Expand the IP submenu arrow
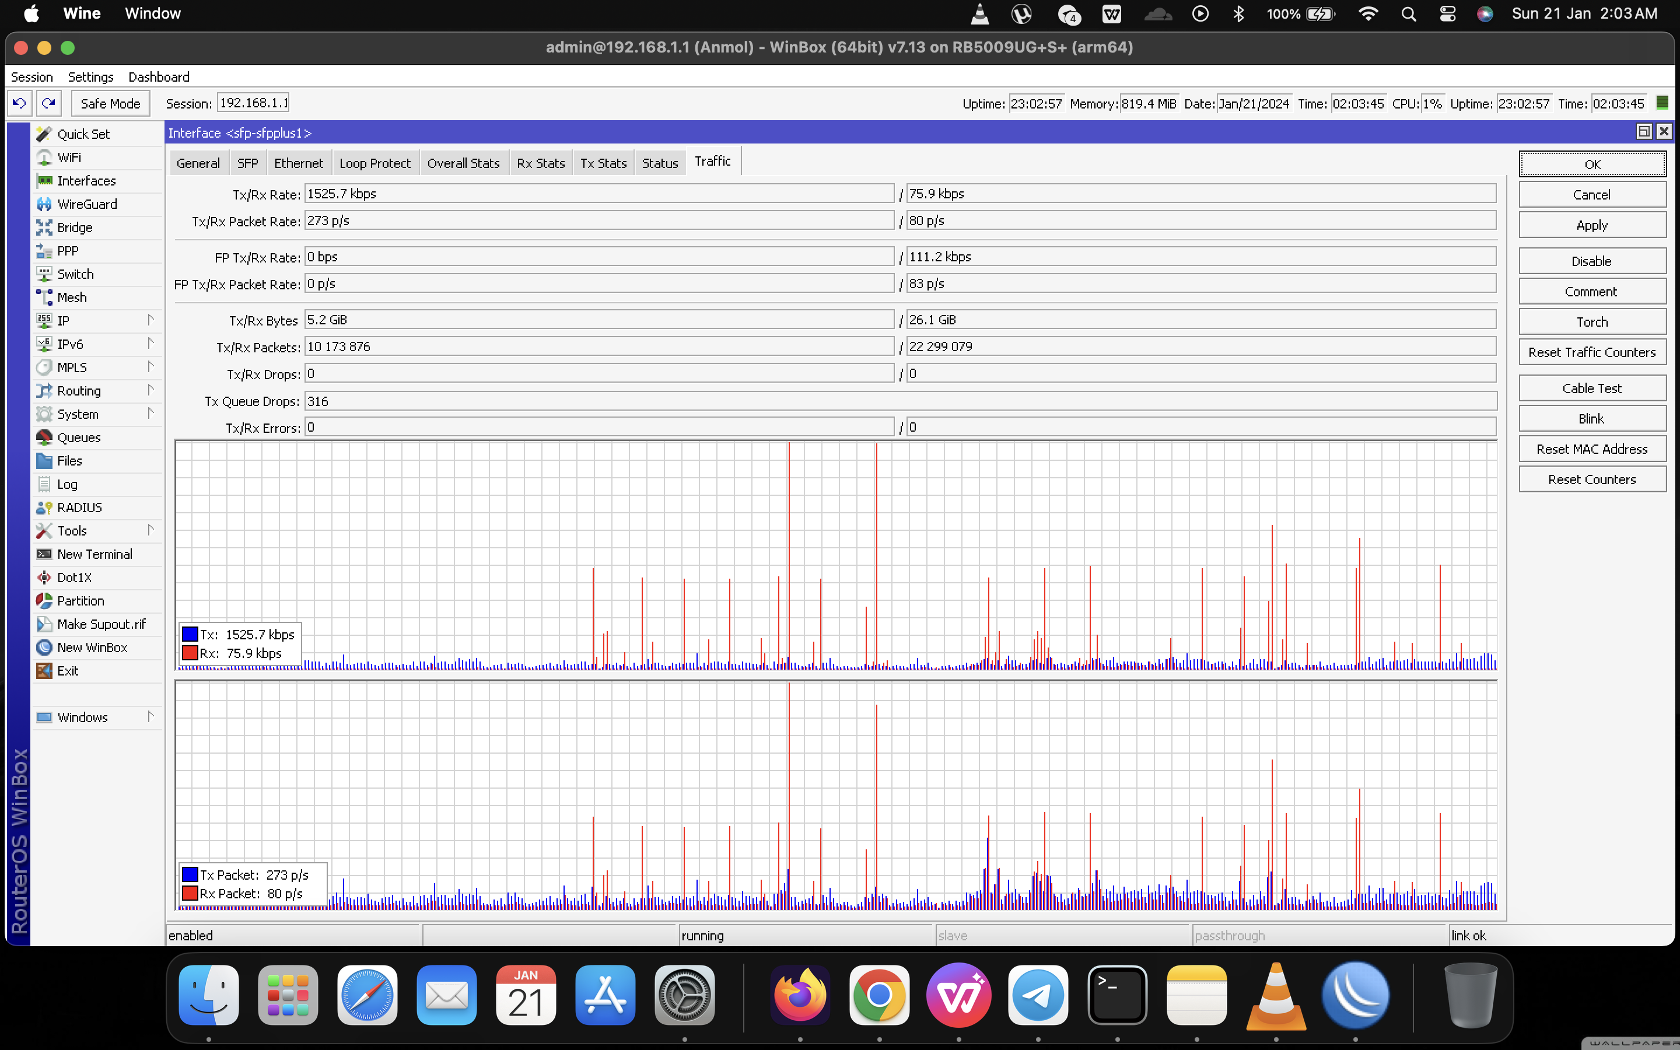Image resolution: width=1680 pixels, height=1050 pixels. [150, 320]
